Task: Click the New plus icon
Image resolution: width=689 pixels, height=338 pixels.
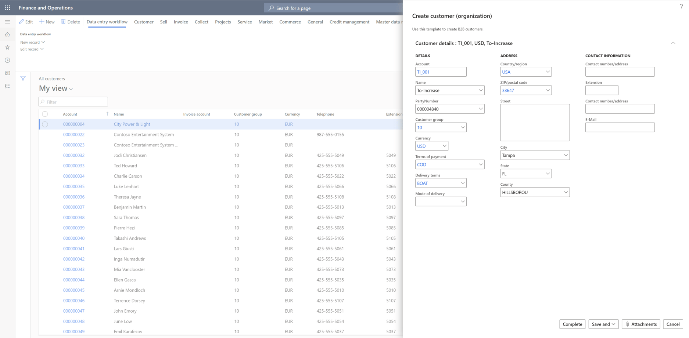Action: click(42, 22)
